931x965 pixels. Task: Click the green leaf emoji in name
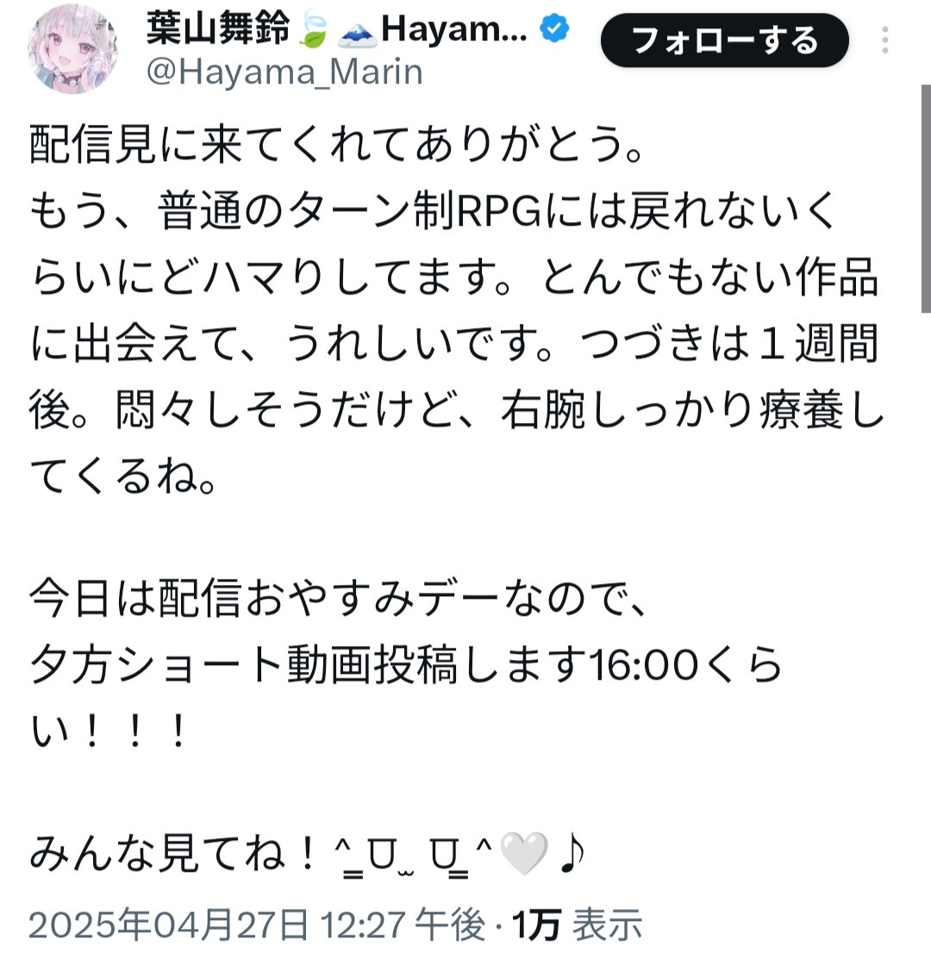click(x=313, y=29)
